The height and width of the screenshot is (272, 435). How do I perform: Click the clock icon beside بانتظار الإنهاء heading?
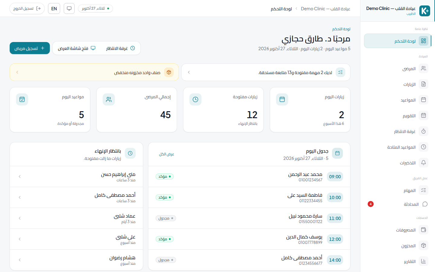coord(130,153)
